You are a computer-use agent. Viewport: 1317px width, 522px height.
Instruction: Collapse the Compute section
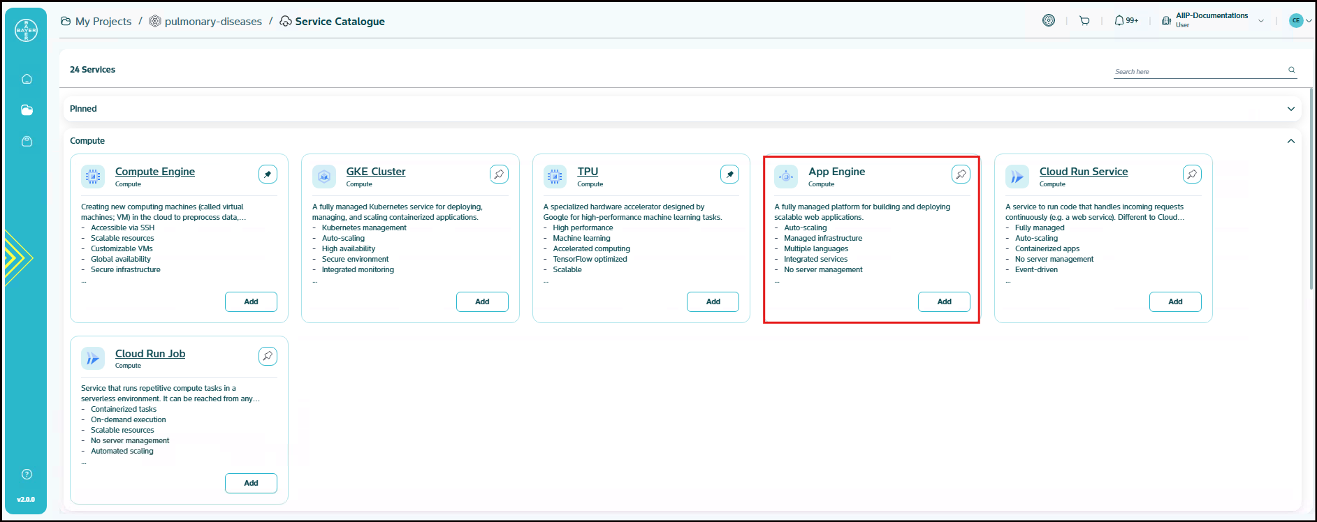(x=1290, y=141)
